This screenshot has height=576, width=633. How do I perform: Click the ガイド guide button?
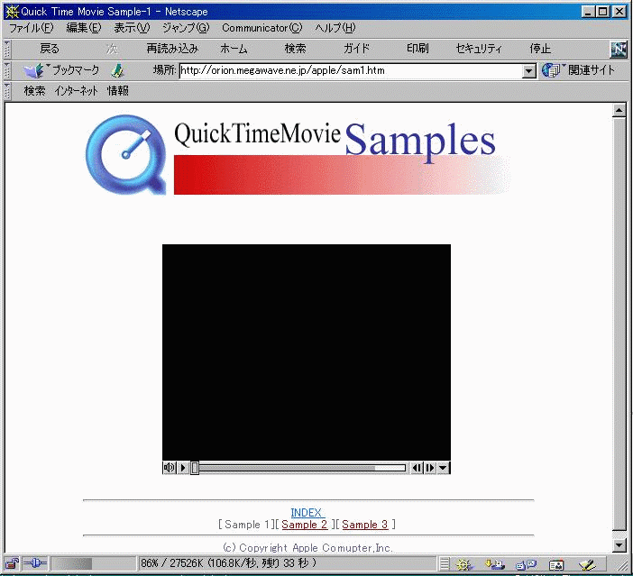click(x=356, y=49)
